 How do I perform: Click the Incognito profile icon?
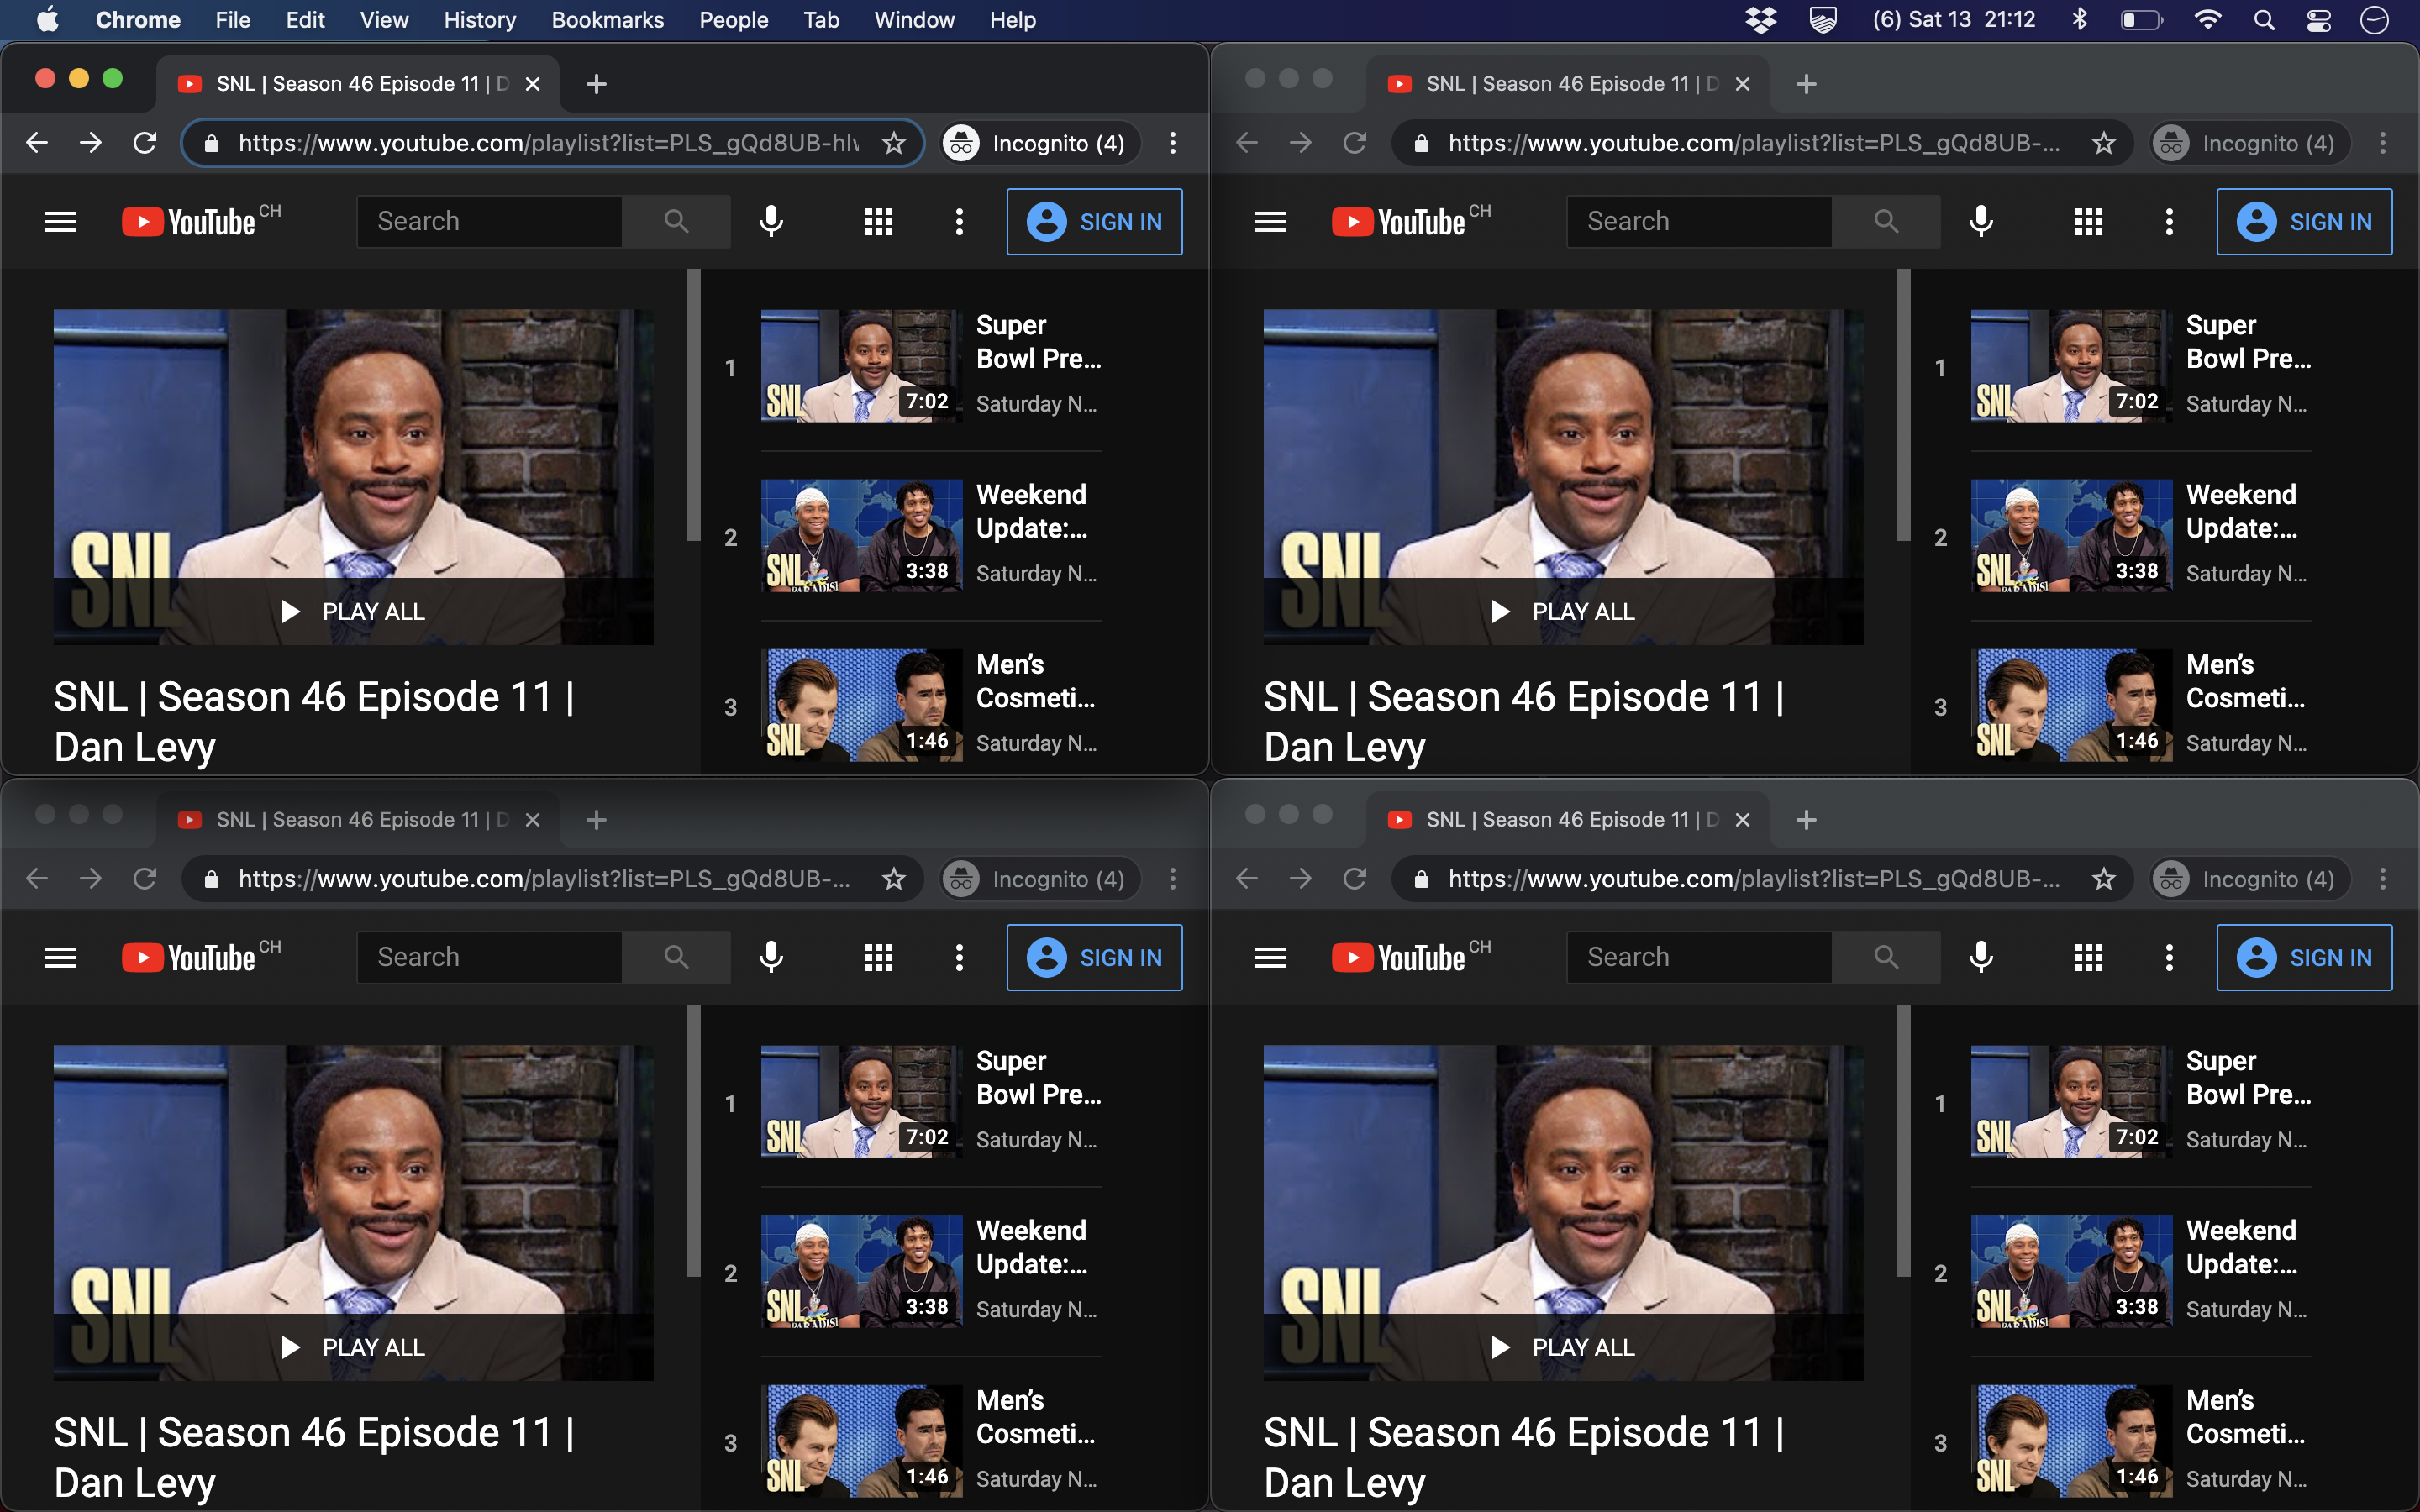(962, 142)
